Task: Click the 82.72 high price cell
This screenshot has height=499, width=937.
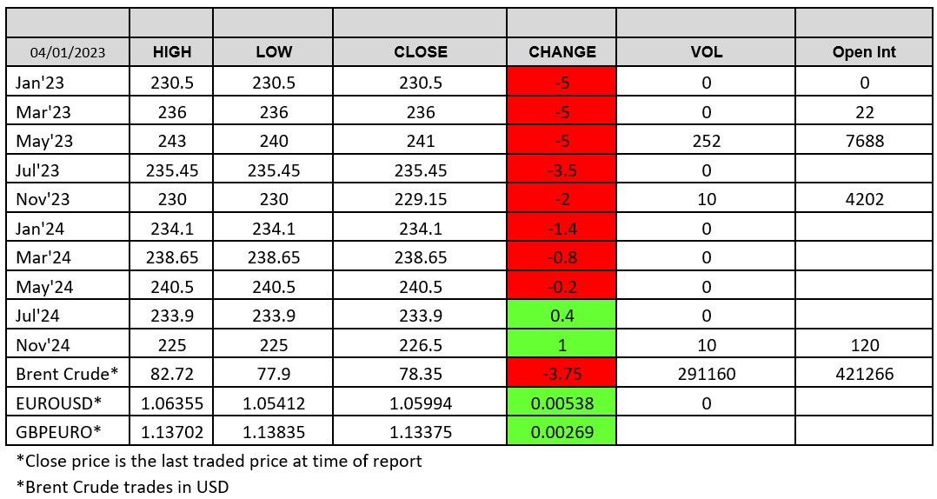Action: pyautogui.click(x=172, y=375)
